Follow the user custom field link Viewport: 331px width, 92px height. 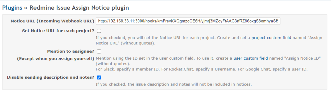click(251, 58)
